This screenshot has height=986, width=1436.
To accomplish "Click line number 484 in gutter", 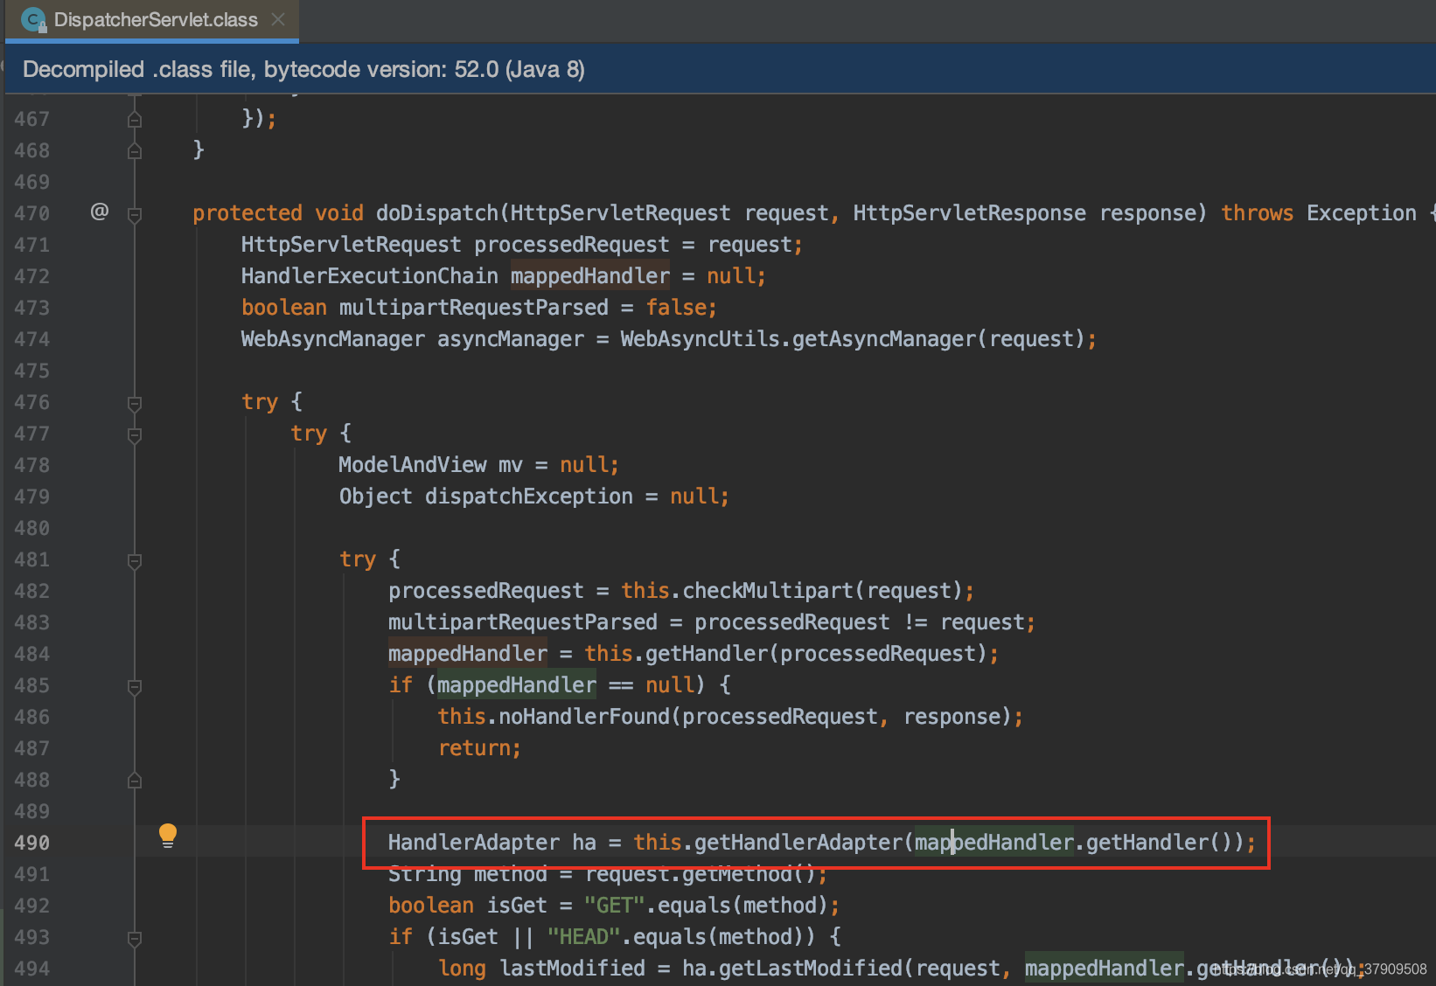I will click(31, 654).
